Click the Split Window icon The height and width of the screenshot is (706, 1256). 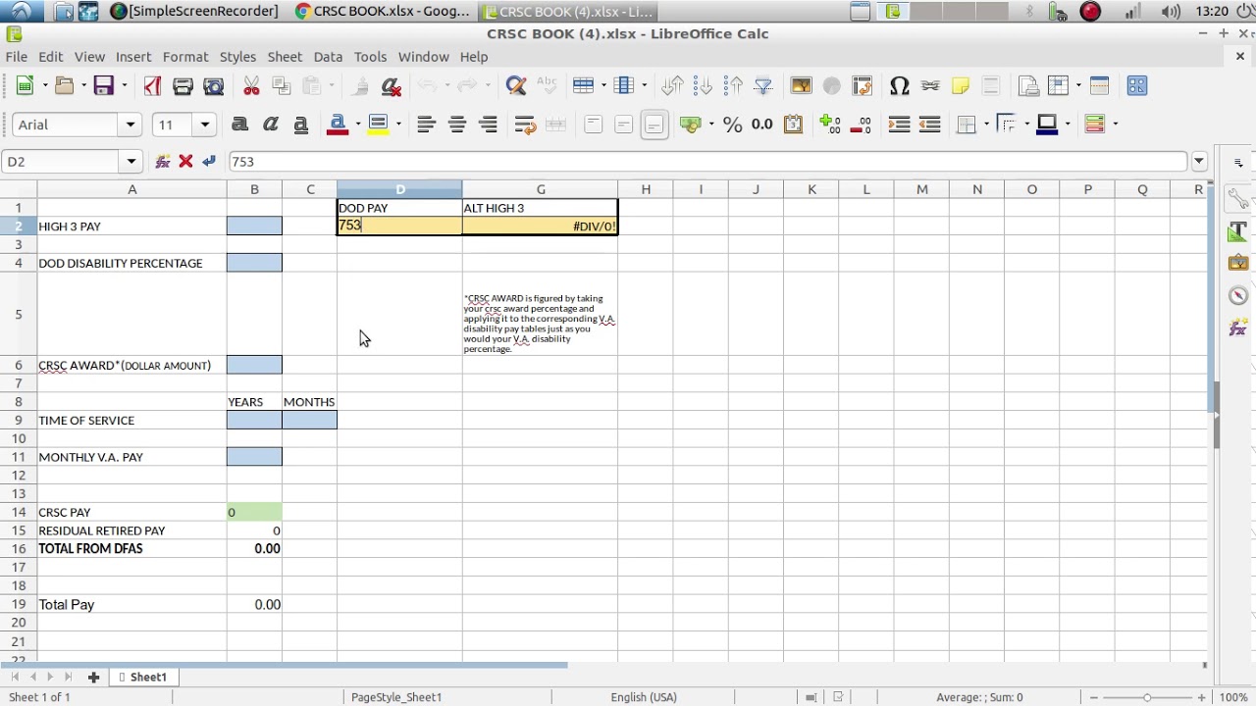point(1099,86)
